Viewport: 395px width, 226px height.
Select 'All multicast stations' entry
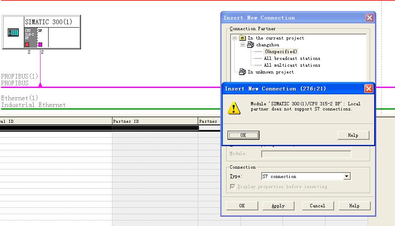(292, 65)
